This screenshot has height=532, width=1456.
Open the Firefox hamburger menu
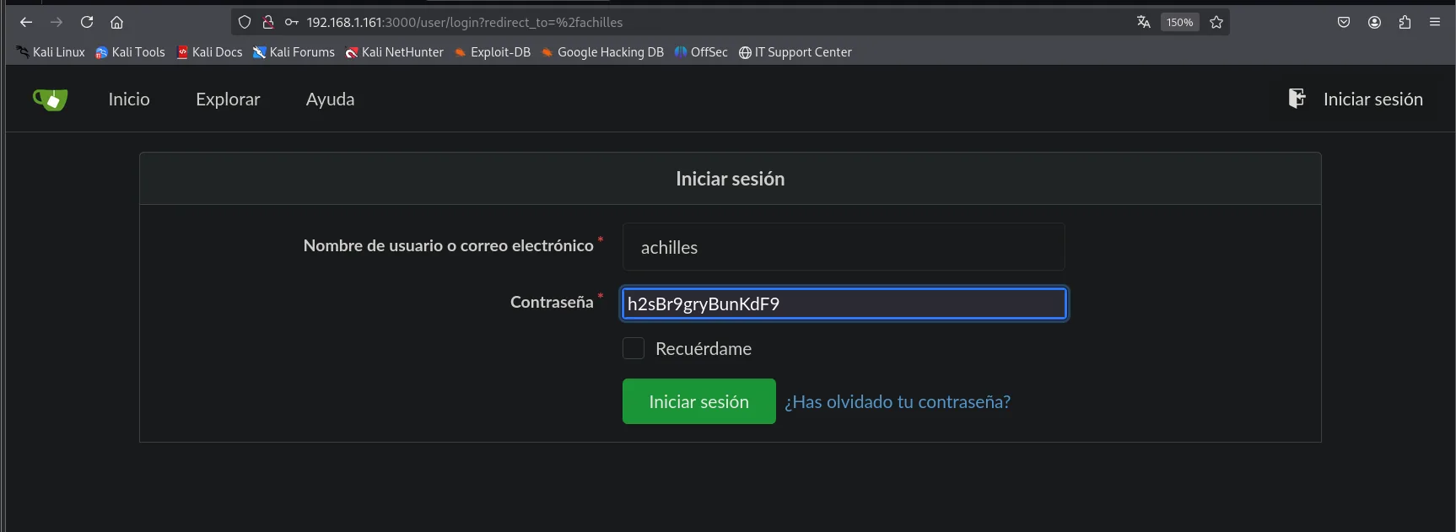[1435, 23]
